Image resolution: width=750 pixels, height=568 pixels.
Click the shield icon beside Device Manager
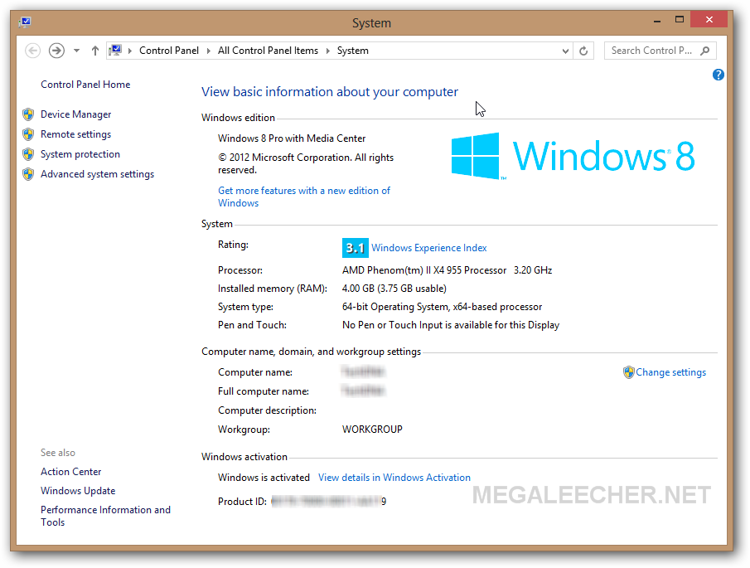click(28, 114)
